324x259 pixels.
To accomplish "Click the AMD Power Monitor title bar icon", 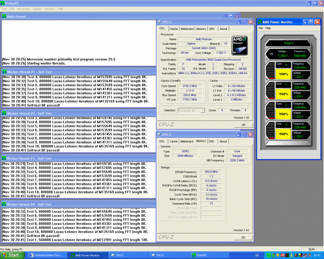I will pos(260,22).
